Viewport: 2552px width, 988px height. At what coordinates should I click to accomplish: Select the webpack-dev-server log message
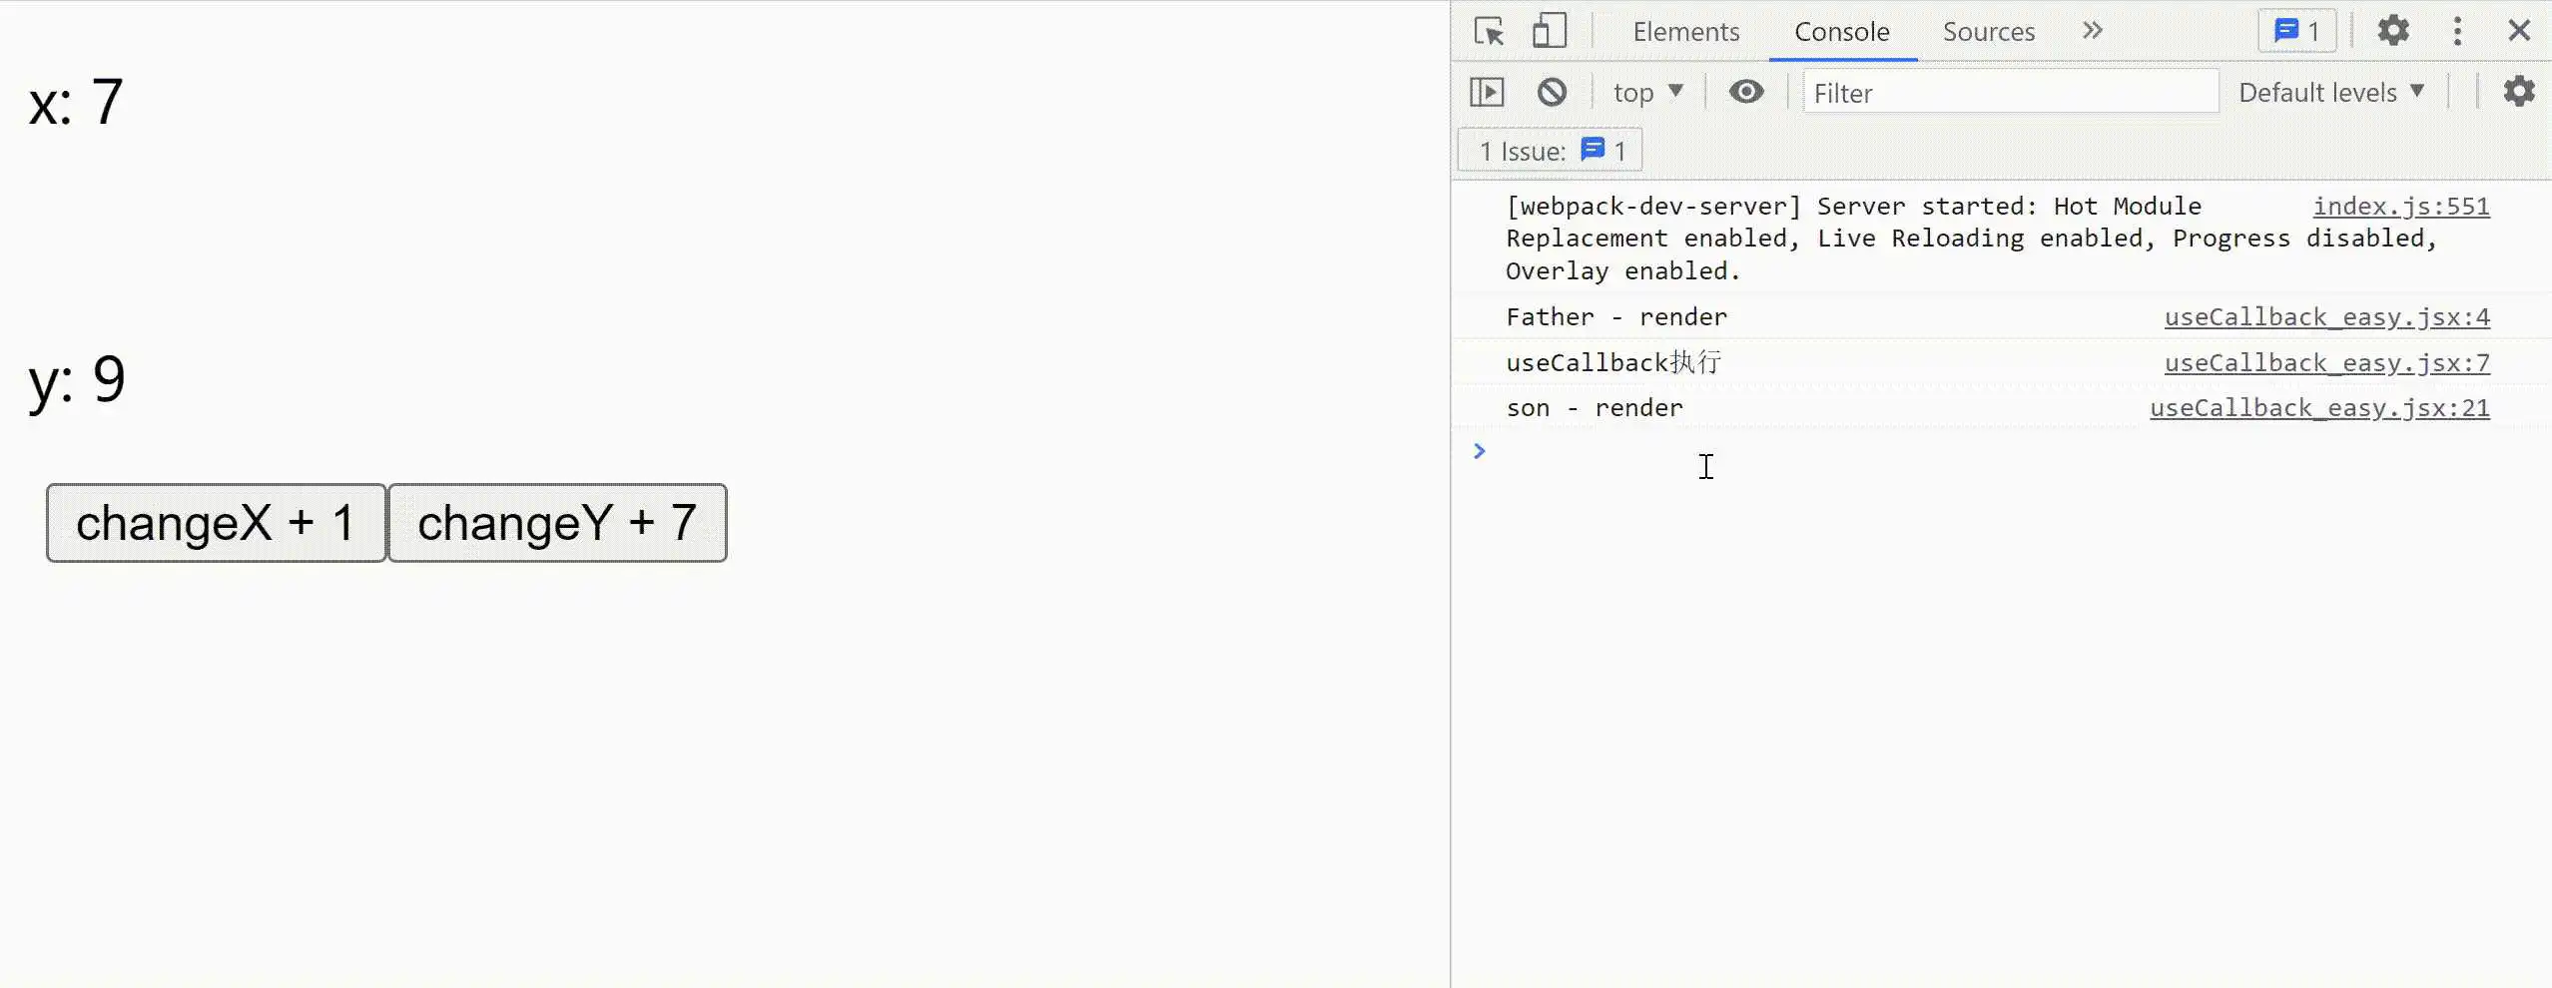click(1971, 239)
